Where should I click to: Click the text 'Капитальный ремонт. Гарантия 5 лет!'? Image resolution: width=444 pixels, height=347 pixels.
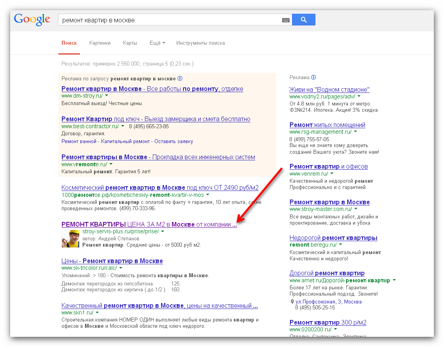(x=106, y=172)
